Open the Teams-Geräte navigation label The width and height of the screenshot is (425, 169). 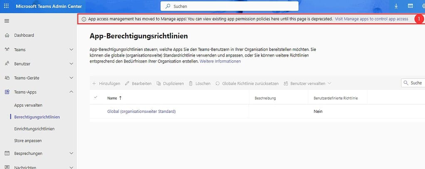27,78
